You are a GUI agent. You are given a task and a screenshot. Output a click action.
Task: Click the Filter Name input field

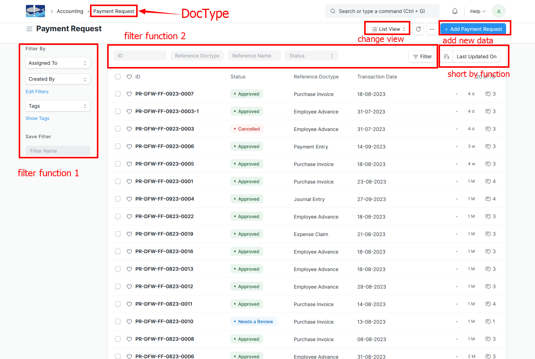click(58, 151)
